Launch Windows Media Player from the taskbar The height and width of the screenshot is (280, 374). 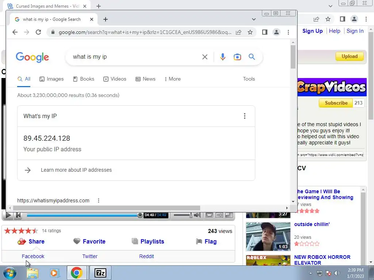(54, 273)
